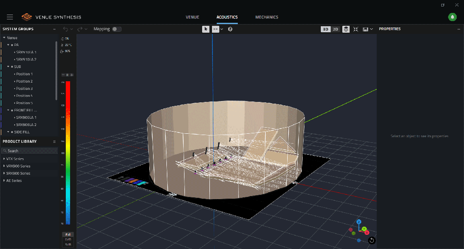
Task: Expand SRX900 Series in Product Library
Action: [x=4, y=173]
